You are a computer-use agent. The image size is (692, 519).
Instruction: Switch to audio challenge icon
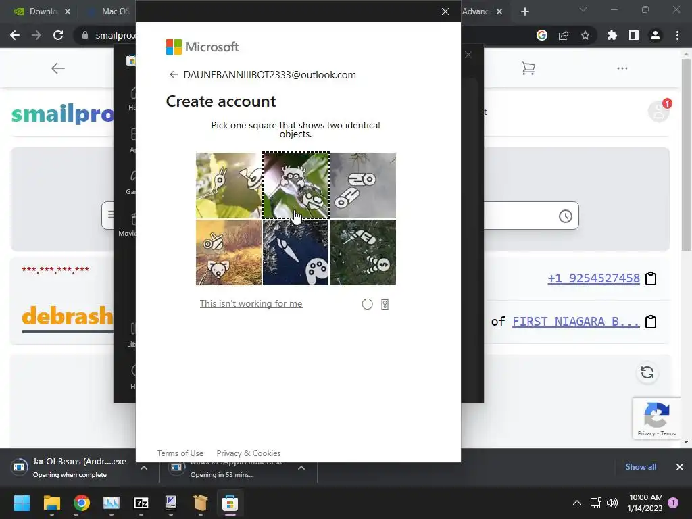tap(385, 305)
